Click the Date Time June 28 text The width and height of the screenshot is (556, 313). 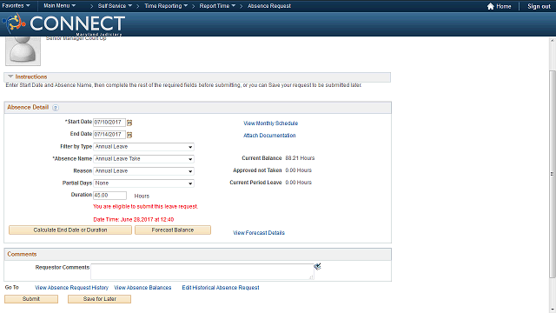click(134, 219)
